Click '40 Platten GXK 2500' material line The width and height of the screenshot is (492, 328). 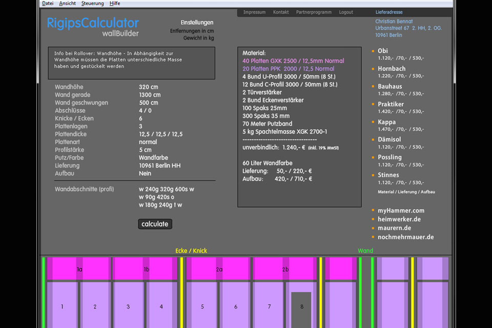tap(293, 61)
